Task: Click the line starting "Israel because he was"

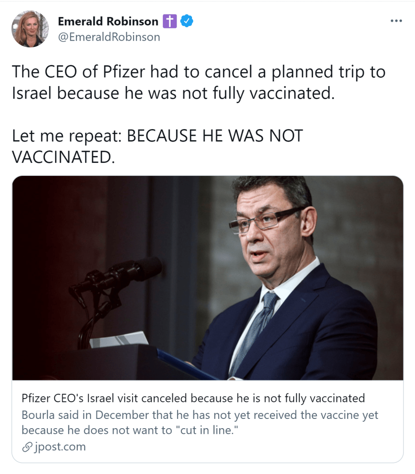Action: coord(172,94)
